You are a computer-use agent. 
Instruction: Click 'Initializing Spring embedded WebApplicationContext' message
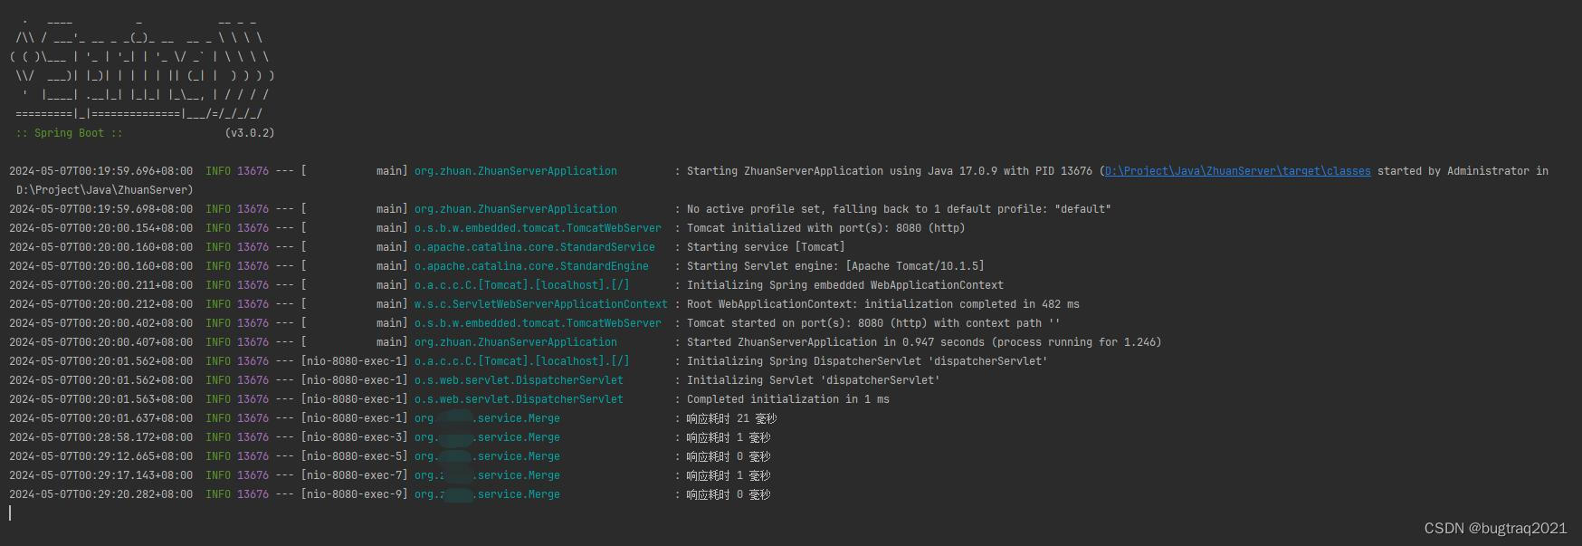tap(844, 285)
